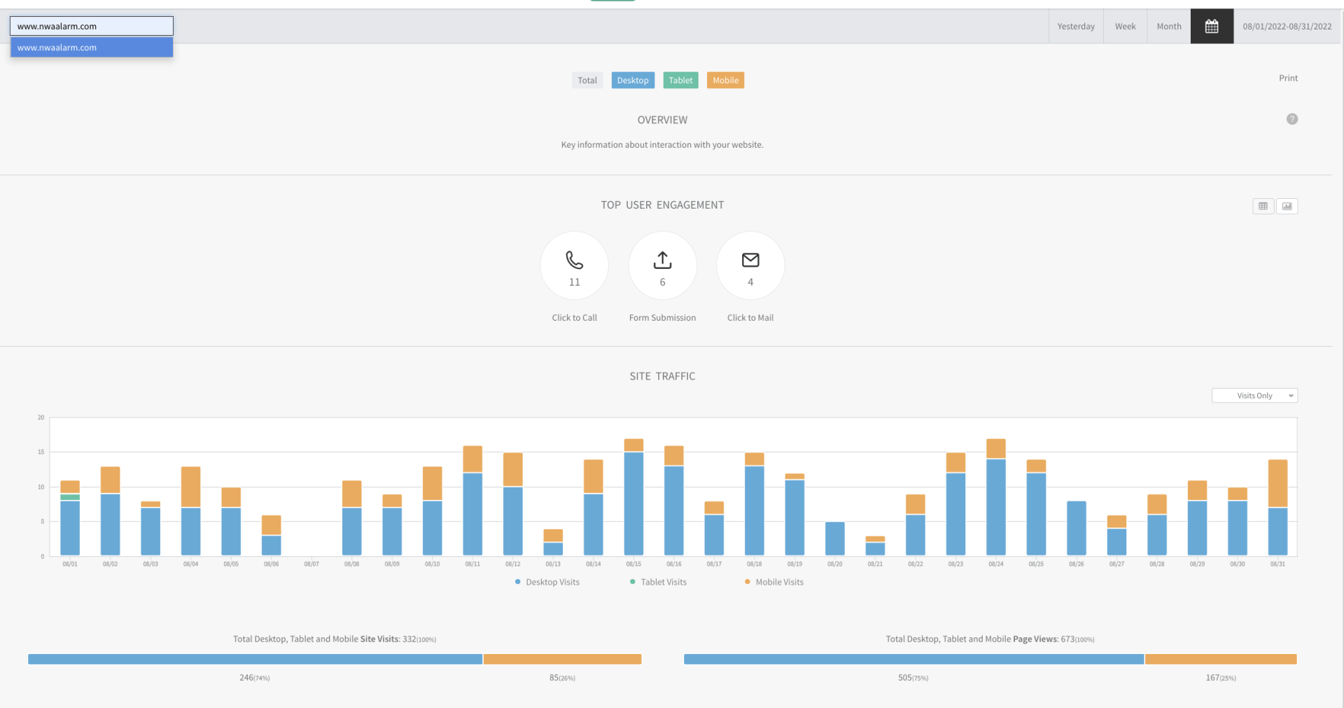Toggle the Desktop device filter

click(633, 81)
